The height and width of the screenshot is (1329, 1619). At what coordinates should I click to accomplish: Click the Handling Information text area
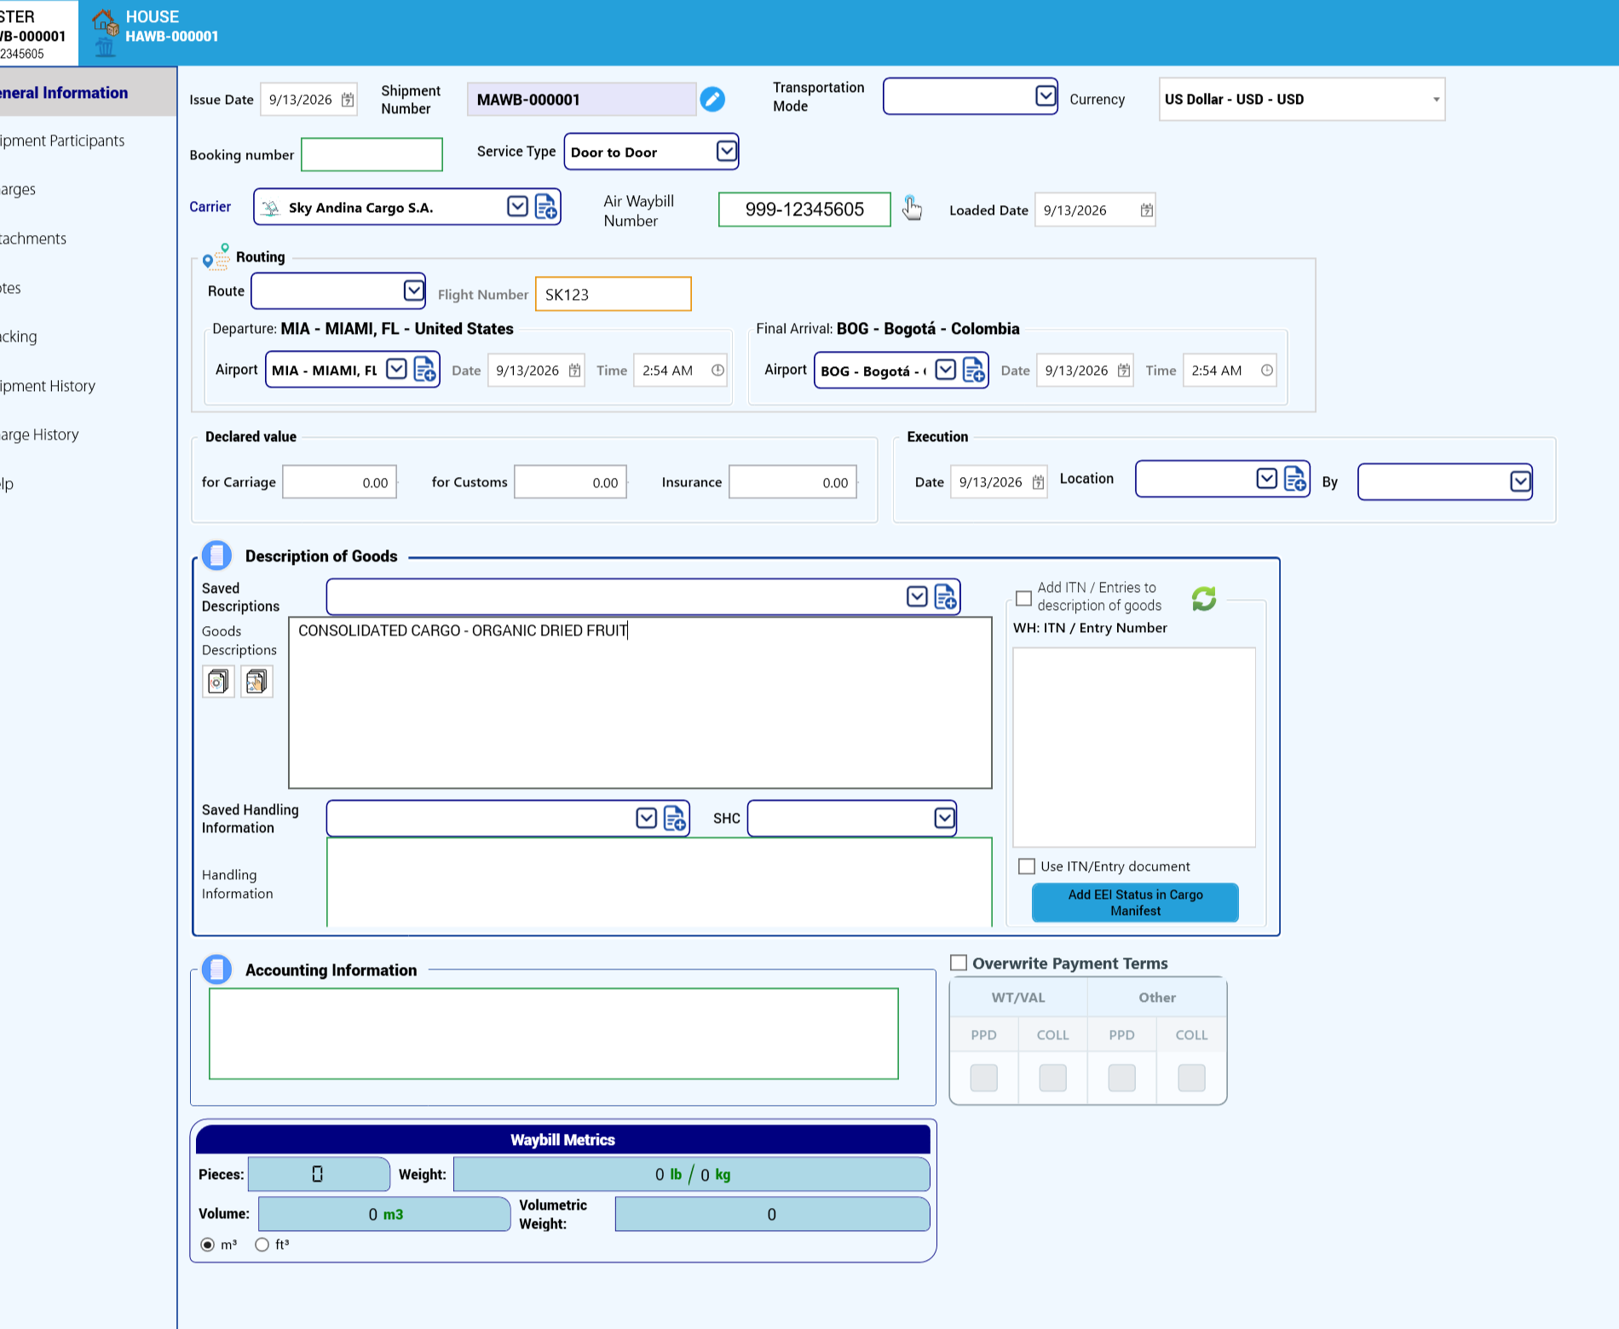pyautogui.click(x=660, y=883)
